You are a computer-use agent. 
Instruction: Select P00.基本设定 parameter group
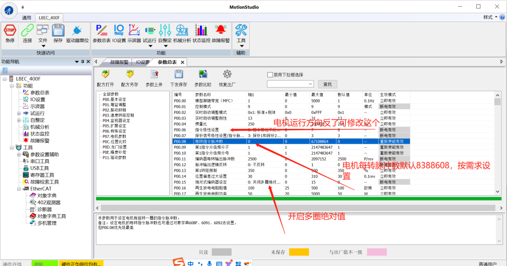[x=114, y=99]
